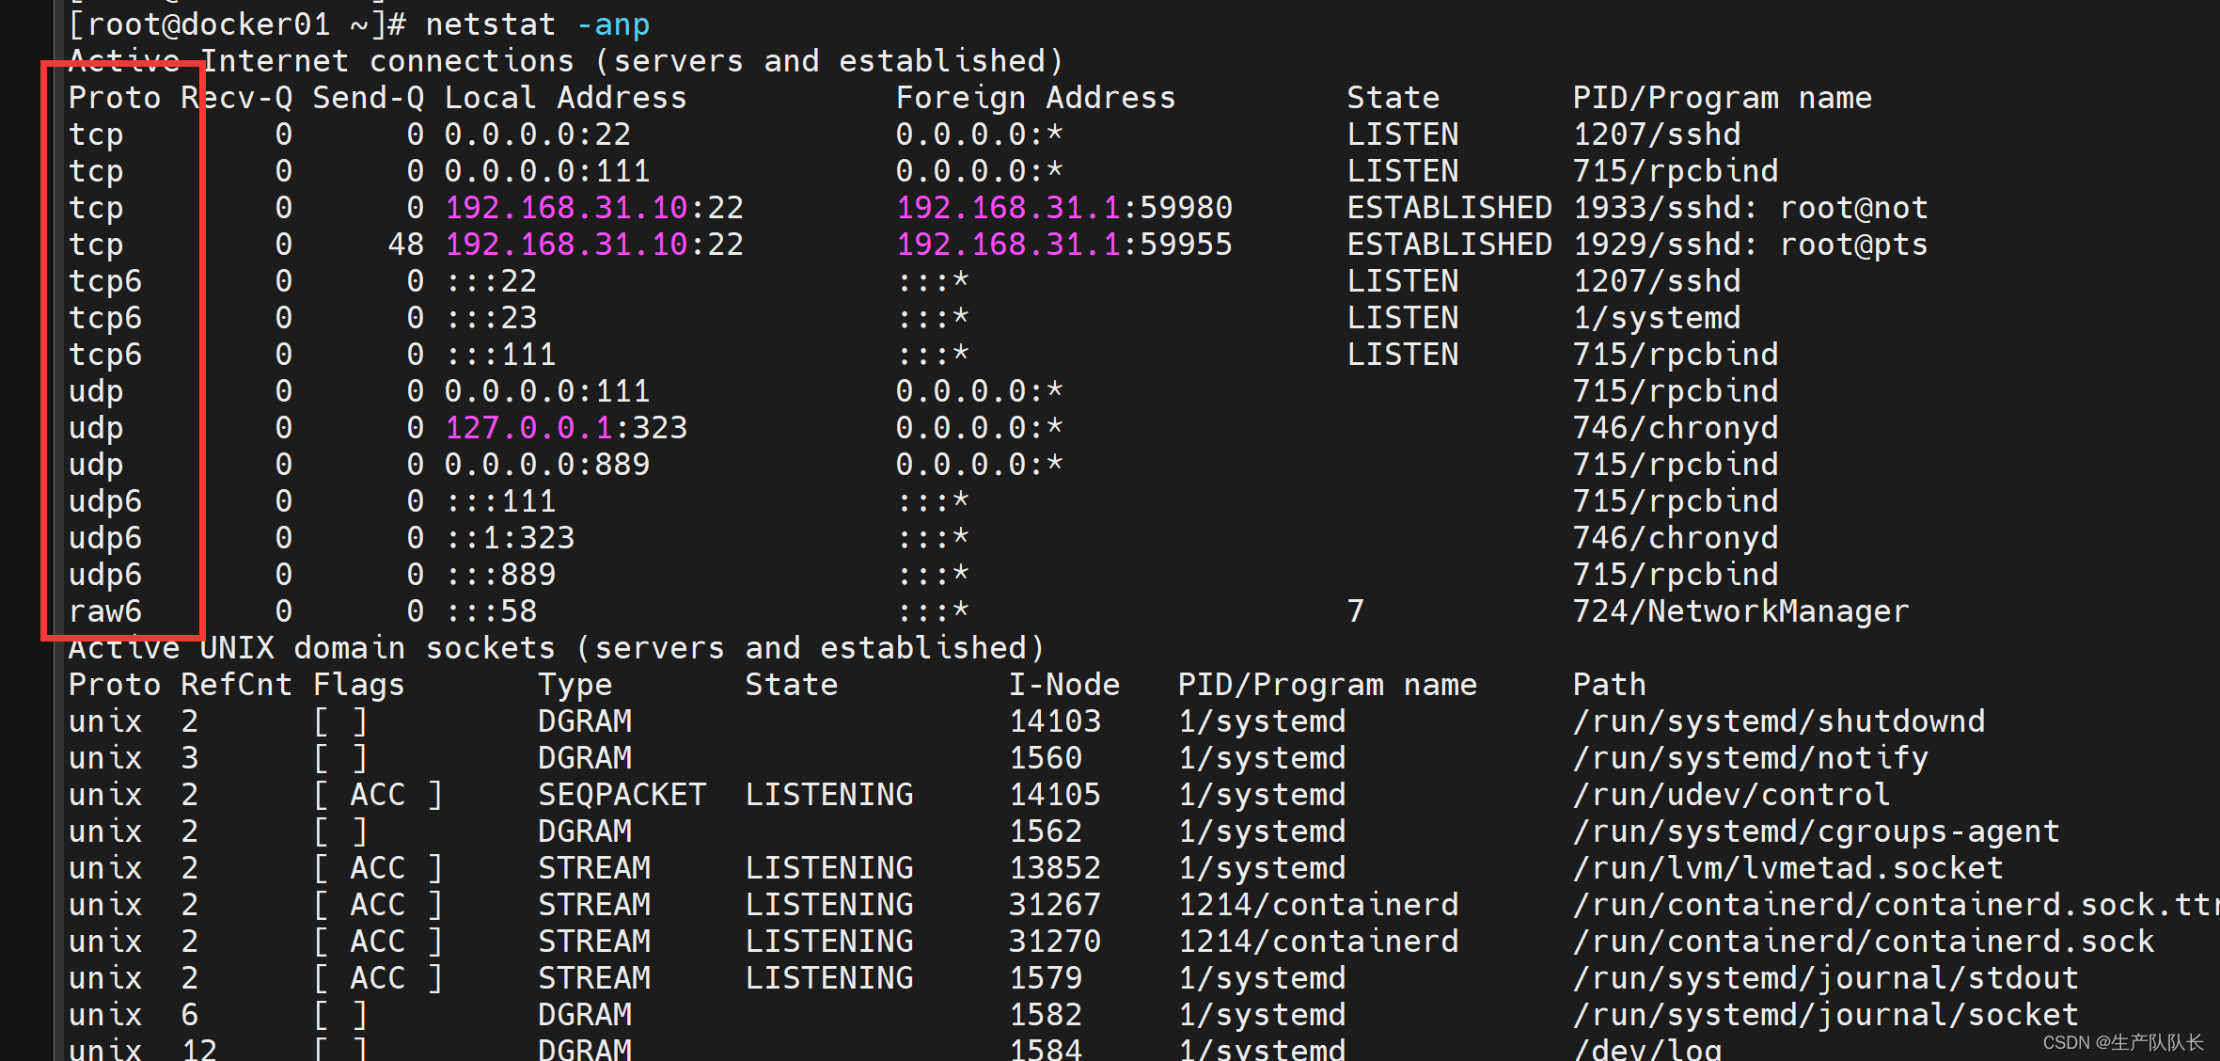Click the Internet table's State column header

pos(1393,98)
